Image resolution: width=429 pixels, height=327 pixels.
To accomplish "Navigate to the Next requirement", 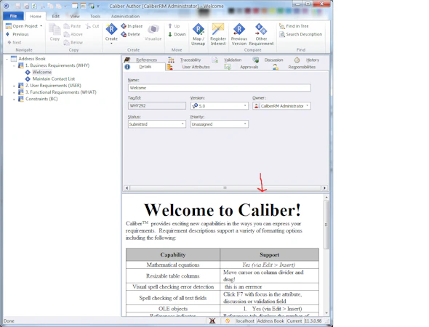I will (15, 42).
